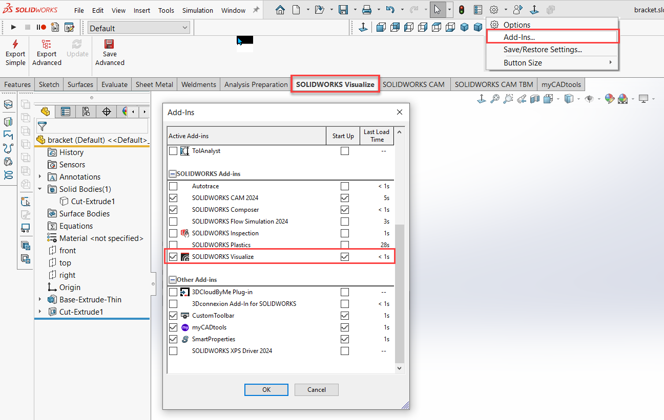Toggle Start Up checkbox for SOLIDWORKS Composer
This screenshot has width=664, height=420.
tap(345, 210)
